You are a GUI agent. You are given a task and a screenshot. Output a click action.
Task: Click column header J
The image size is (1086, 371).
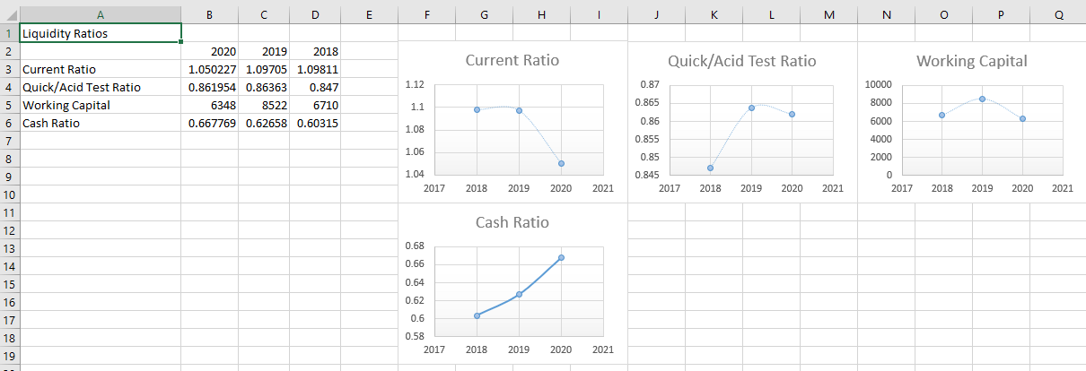point(656,14)
